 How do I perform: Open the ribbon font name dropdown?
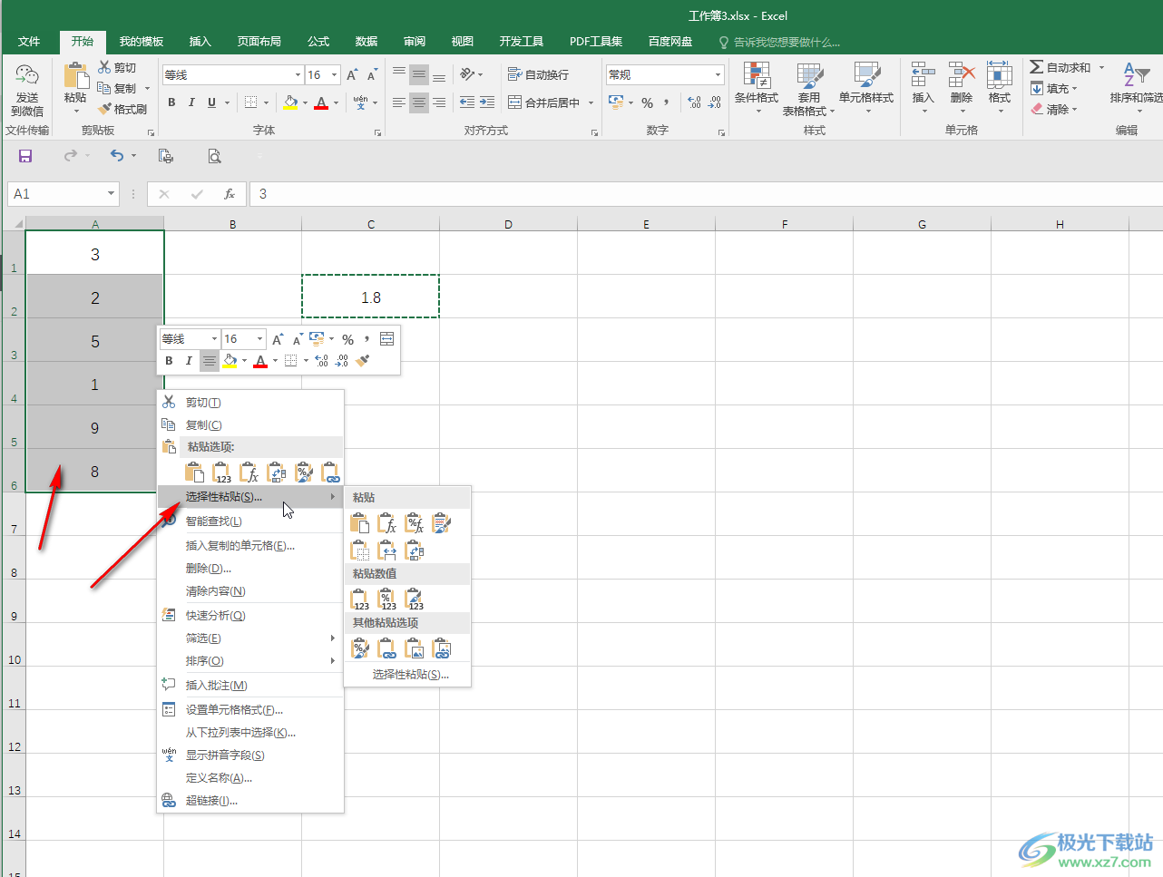298,75
